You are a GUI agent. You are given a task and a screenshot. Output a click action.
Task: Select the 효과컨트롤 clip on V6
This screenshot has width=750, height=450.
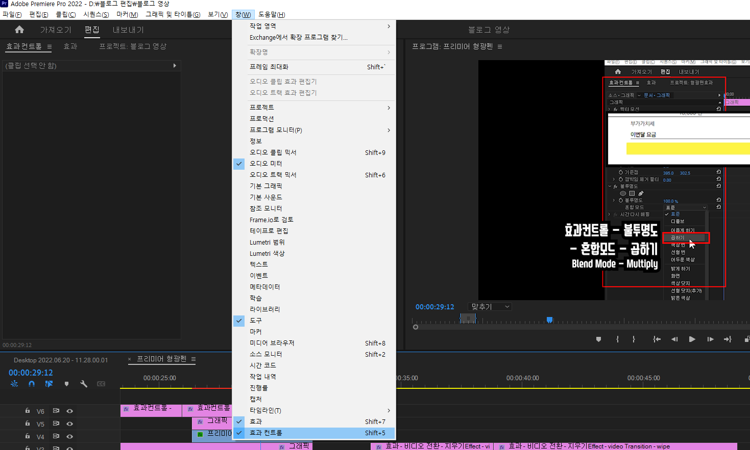point(151,410)
